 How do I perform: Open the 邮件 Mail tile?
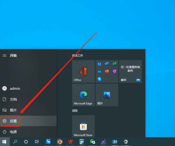click(x=131, y=71)
